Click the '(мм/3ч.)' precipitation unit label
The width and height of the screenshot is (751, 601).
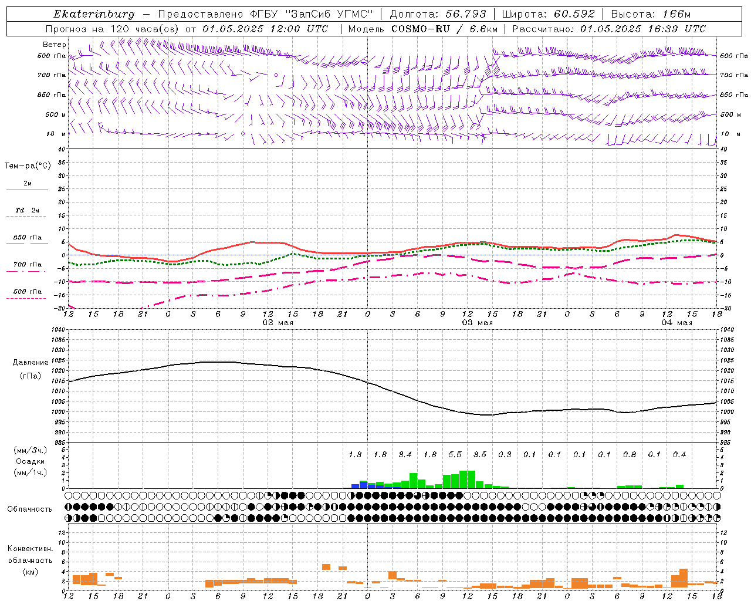30,450
